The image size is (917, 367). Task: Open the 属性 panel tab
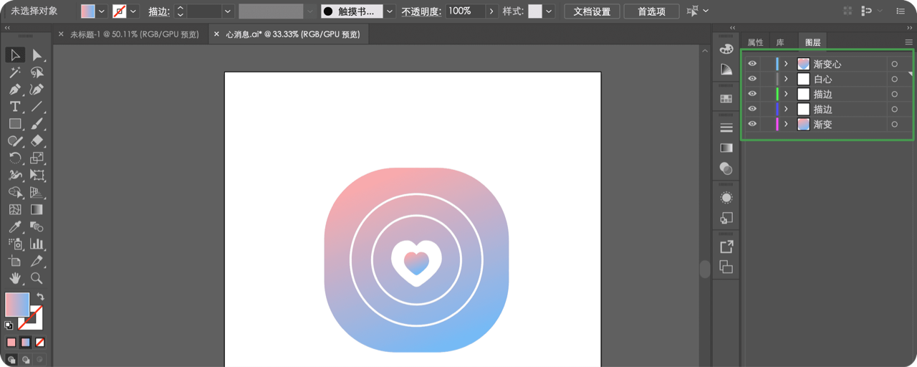tap(755, 42)
